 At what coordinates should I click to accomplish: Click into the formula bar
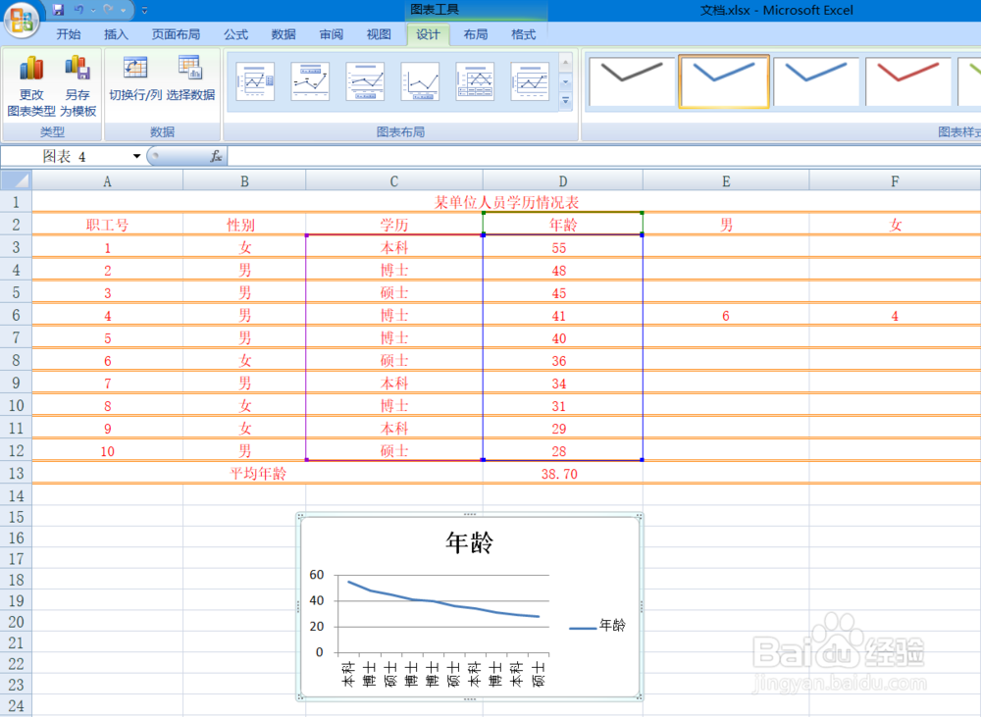(x=603, y=156)
